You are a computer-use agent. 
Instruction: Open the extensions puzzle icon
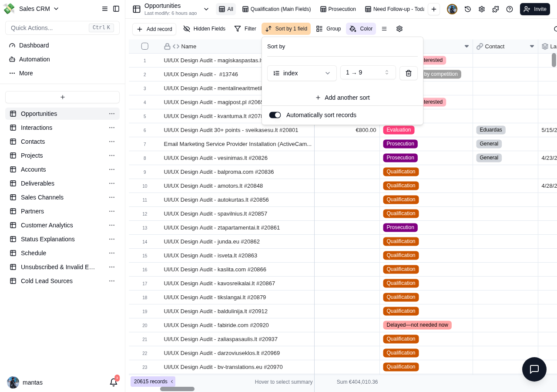[496, 9]
